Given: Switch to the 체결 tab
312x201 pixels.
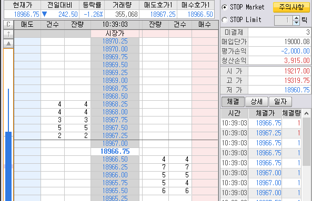Looking at the screenshot, I should 233,102.
